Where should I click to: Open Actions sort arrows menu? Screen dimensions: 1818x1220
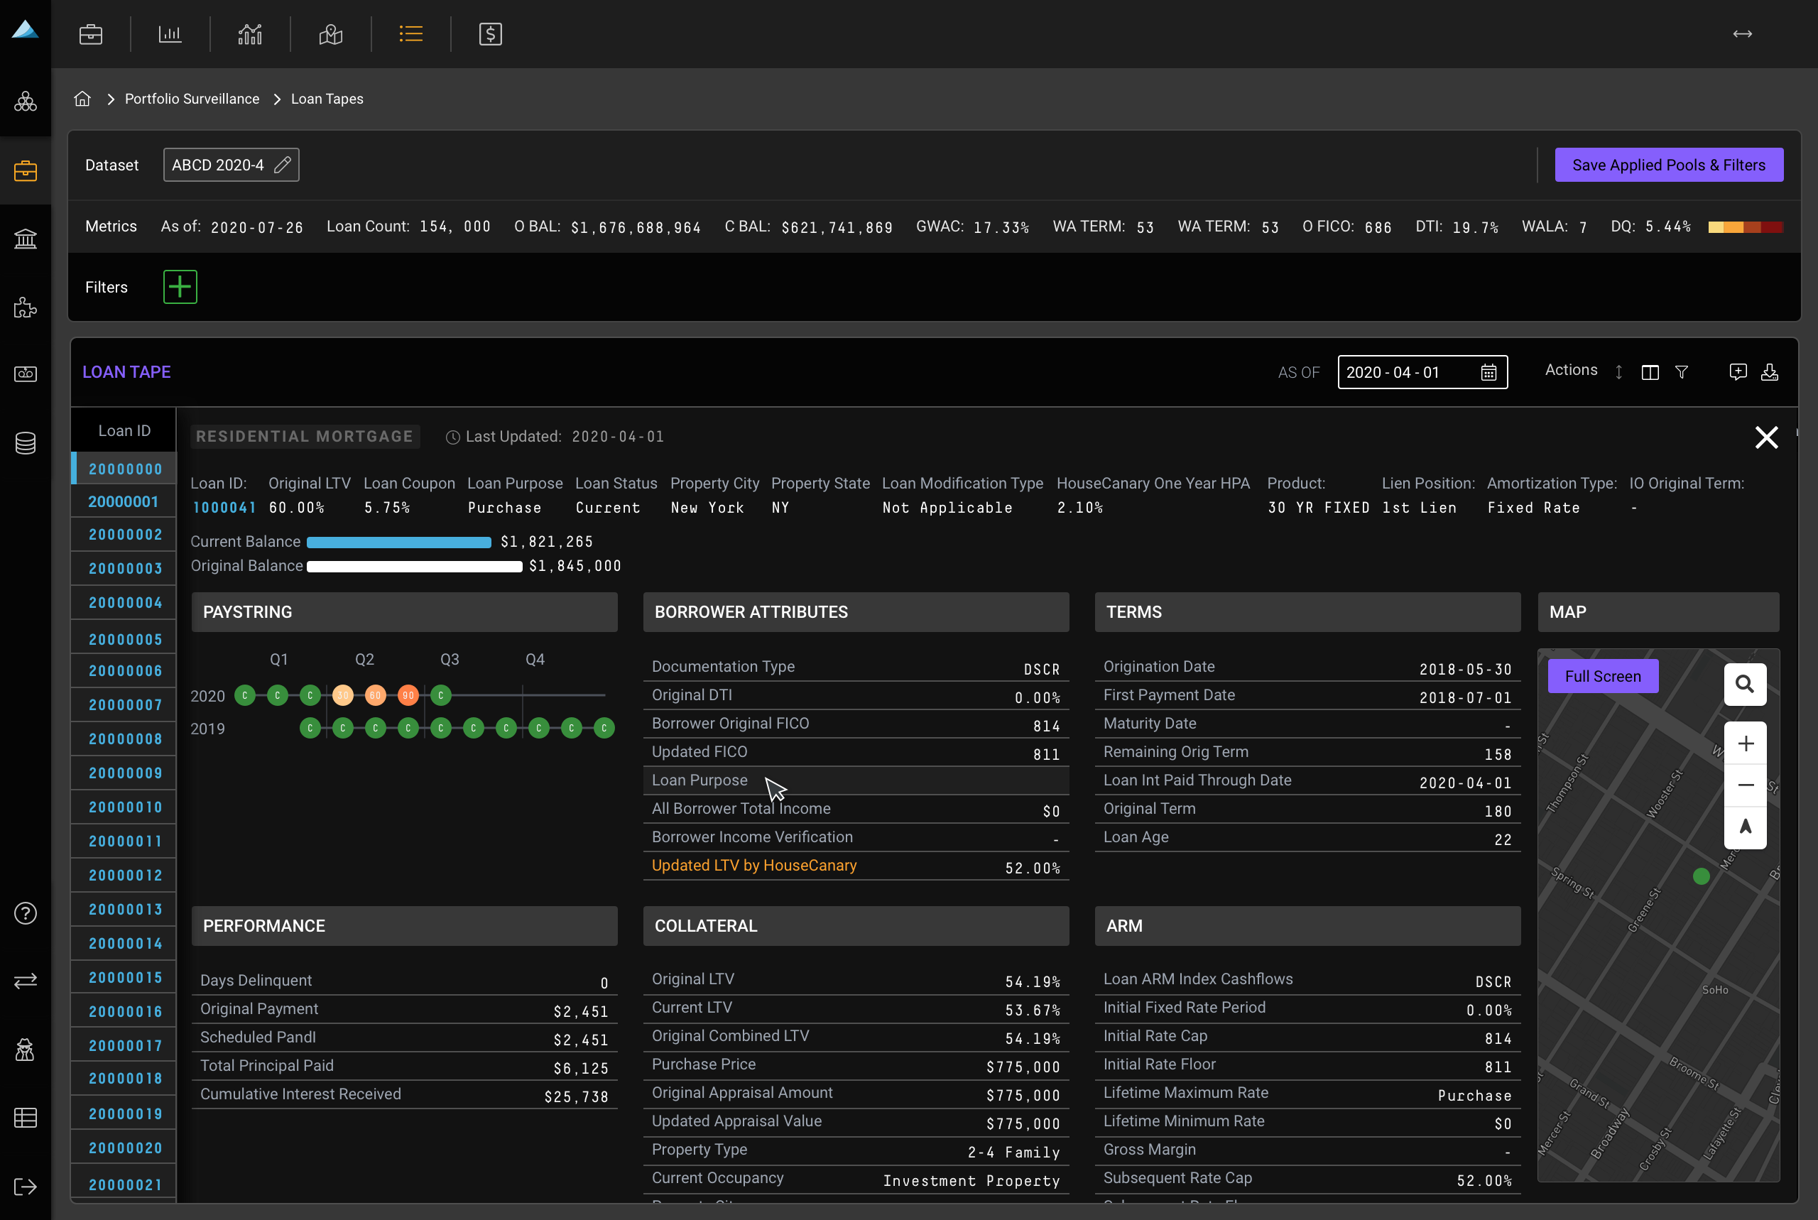pyautogui.click(x=1619, y=372)
